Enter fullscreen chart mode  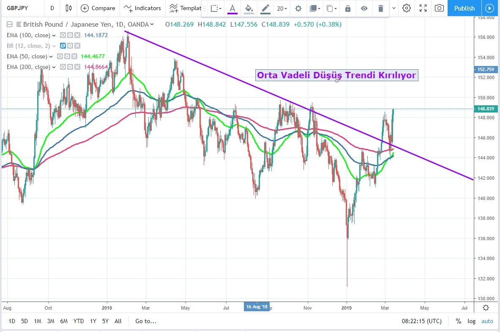click(x=423, y=8)
